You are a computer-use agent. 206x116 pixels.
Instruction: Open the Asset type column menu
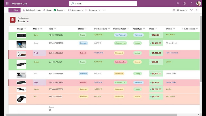point(139,29)
